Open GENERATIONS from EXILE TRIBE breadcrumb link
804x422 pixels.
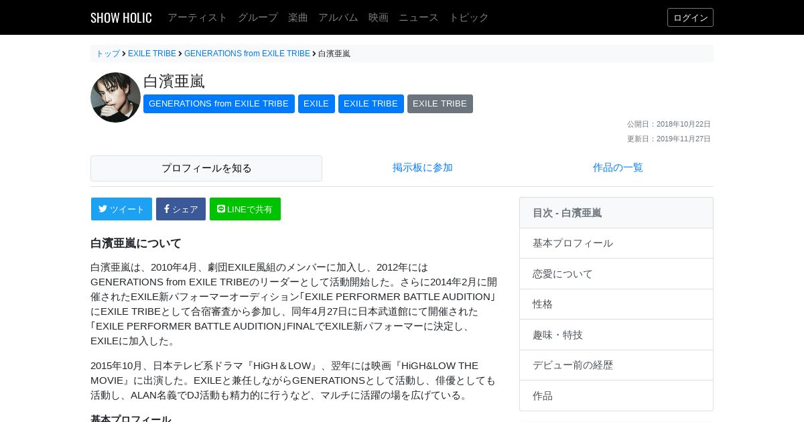coord(247,54)
